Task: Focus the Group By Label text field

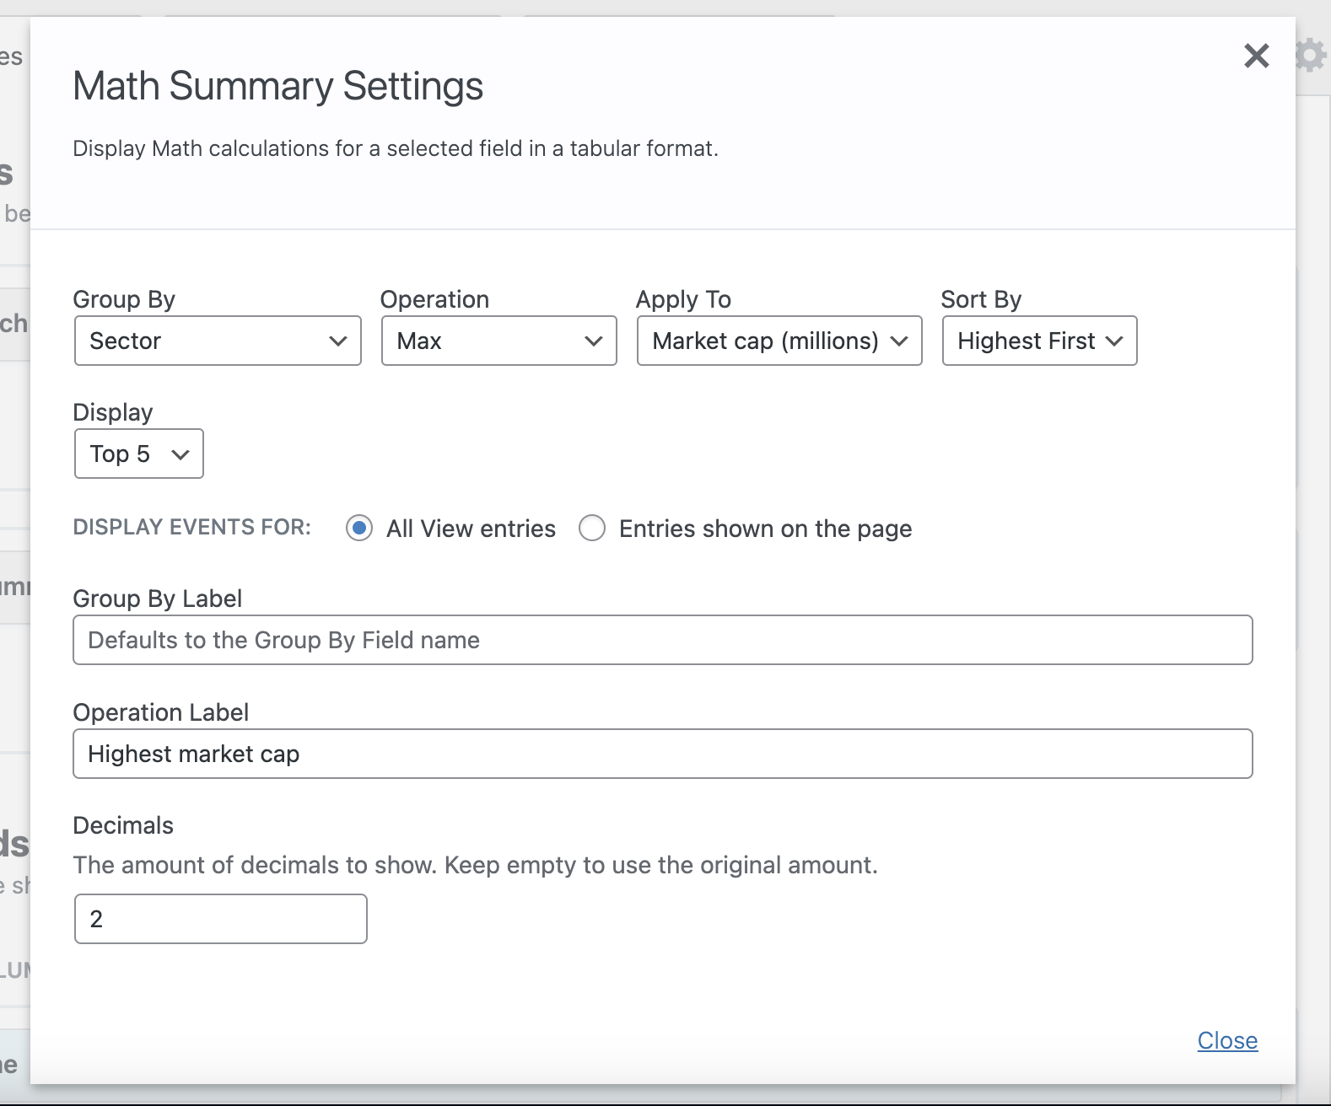Action: 662,641
